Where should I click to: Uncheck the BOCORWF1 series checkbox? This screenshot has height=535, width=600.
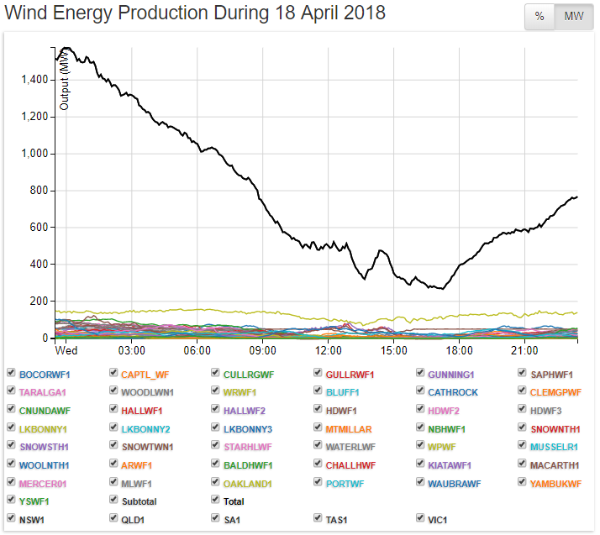11,374
